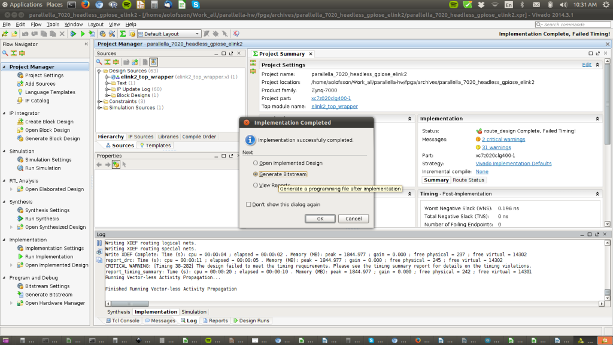613x345 pixels.
Task: Open the Tools menu
Action: [53, 25]
